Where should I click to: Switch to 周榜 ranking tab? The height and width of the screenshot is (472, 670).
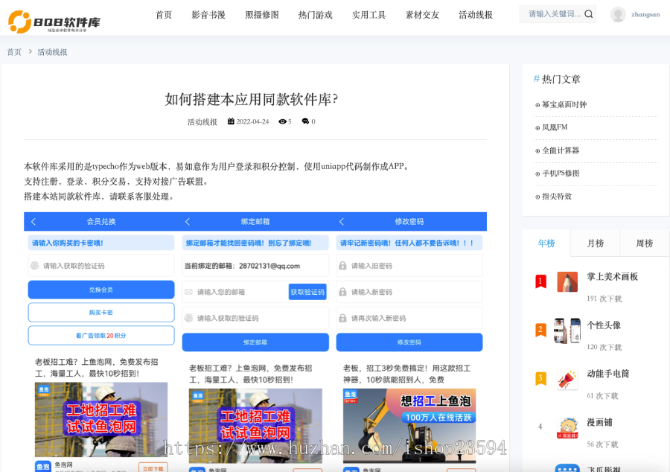tap(645, 243)
